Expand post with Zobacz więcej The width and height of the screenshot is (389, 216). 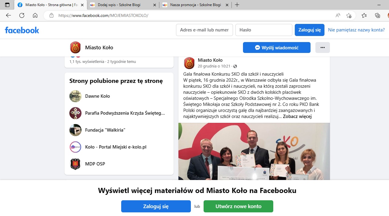297,116
